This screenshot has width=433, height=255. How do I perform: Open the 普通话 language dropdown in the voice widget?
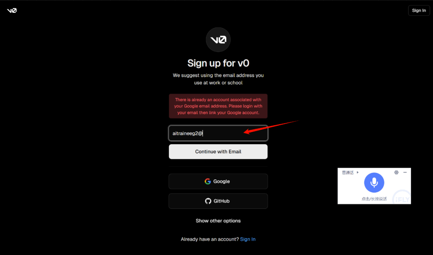[x=348, y=173]
